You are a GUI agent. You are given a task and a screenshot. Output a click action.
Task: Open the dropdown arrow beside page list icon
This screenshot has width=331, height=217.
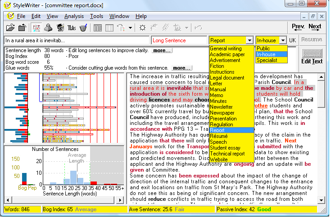point(131,27)
